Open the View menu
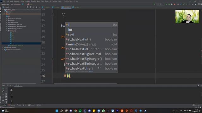The height and width of the screenshot is (113, 202). (12, 1)
